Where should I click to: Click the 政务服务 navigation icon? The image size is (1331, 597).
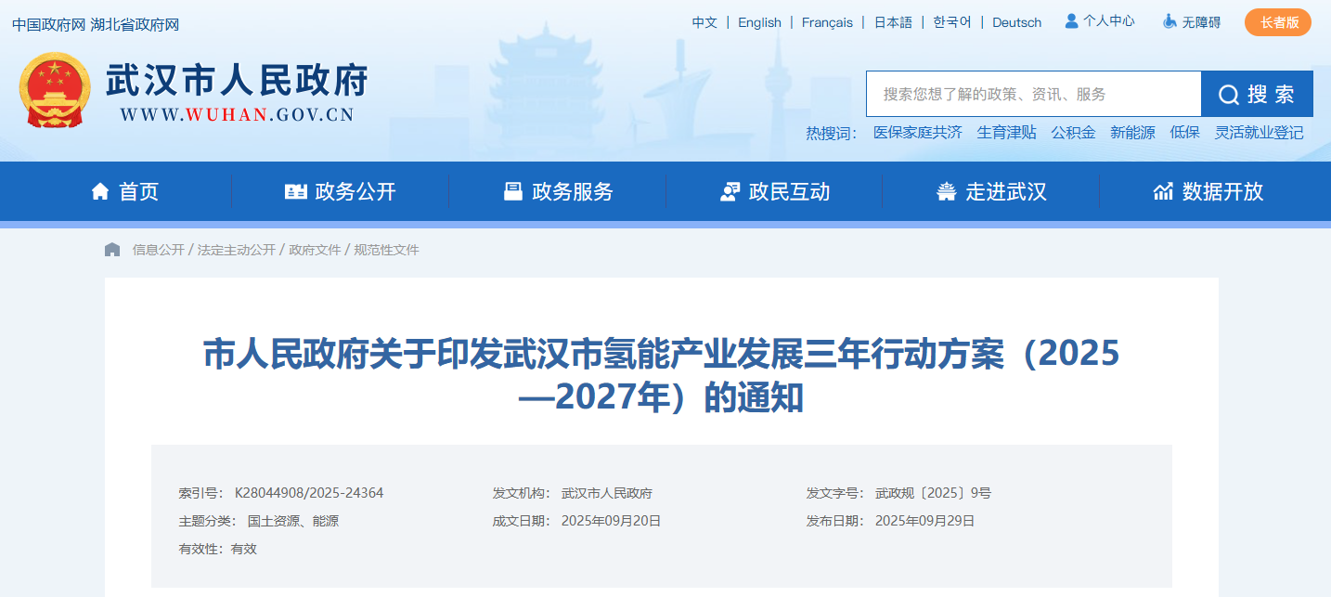coord(512,191)
